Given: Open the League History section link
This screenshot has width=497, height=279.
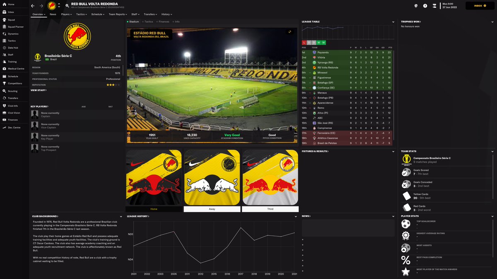Looking at the screenshot, I should tap(138, 216).
